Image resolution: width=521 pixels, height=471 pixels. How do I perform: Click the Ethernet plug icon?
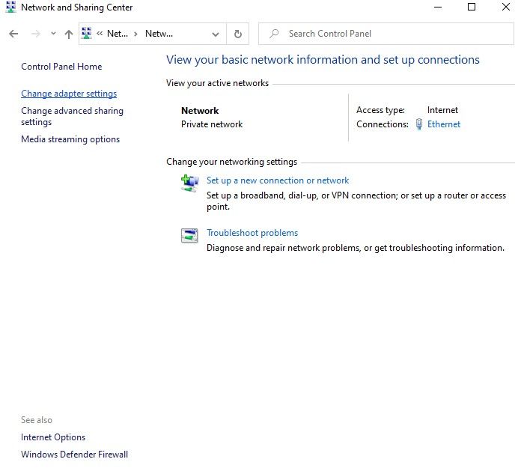coord(418,125)
